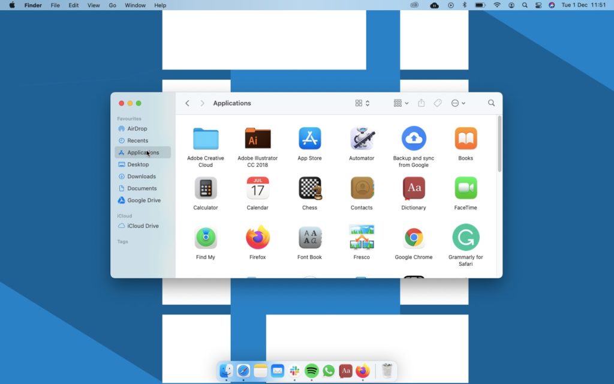The width and height of the screenshot is (614, 384).
Task: Open Control Centre from menu bar
Action: [x=538, y=5]
